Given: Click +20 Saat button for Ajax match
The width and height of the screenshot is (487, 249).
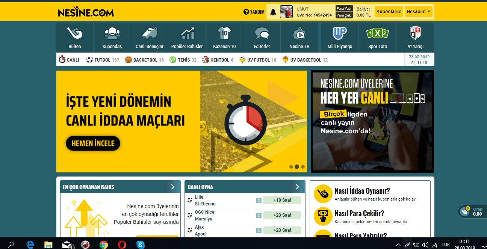Looking at the screenshot, I should coord(282,230).
